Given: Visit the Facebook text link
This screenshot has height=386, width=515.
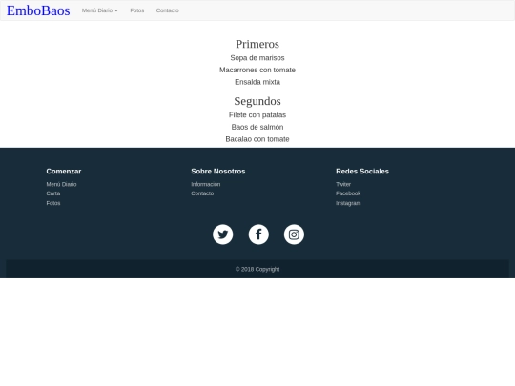Looking at the screenshot, I should pyautogui.click(x=348, y=193).
